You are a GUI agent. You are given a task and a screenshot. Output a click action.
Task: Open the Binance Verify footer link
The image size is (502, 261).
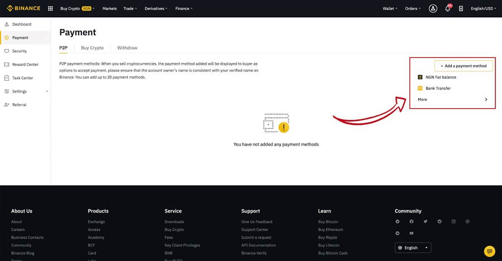[x=254, y=253]
